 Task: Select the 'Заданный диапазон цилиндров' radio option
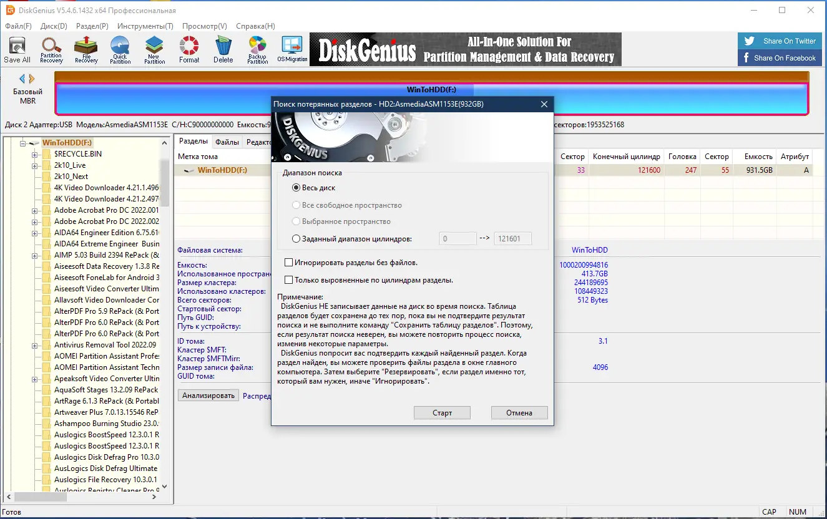coord(296,238)
